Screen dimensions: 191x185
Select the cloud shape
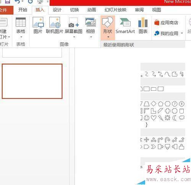point(182,117)
